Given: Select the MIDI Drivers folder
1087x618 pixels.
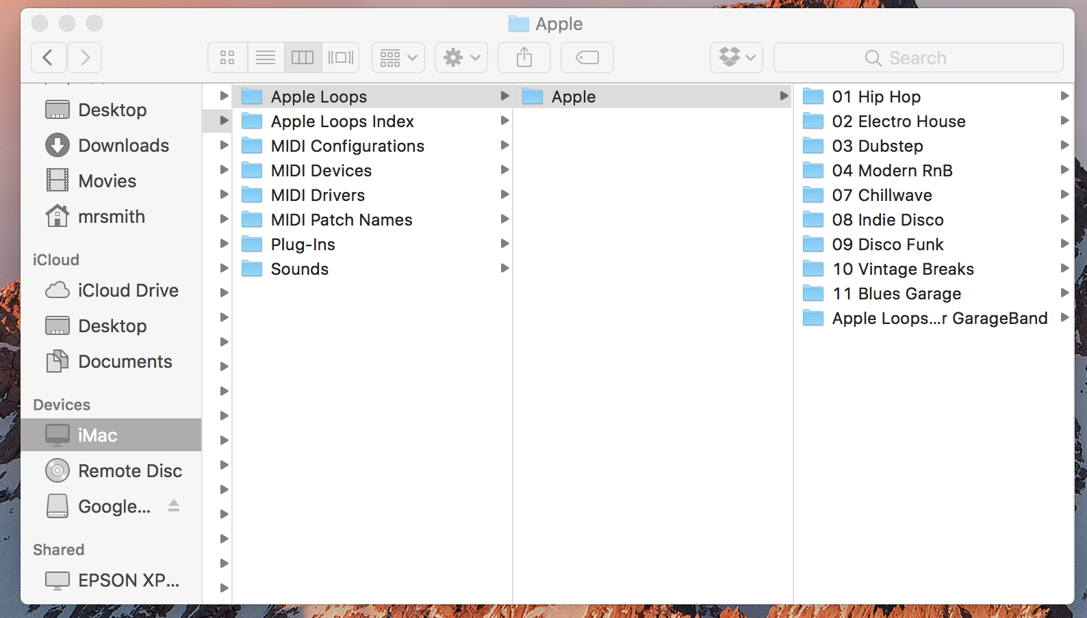Looking at the screenshot, I should [x=372, y=195].
